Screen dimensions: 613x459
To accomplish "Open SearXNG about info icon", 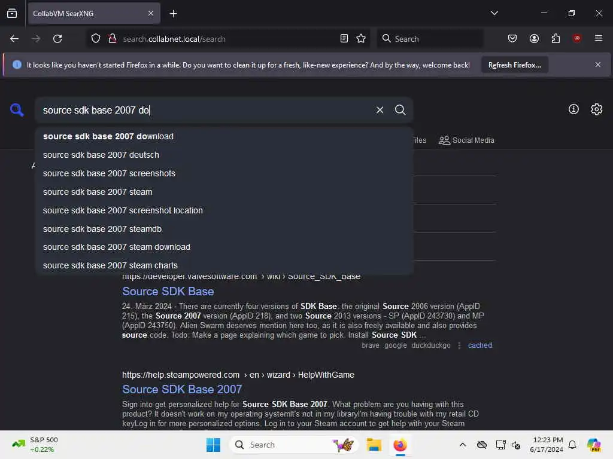I will (x=573, y=109).
